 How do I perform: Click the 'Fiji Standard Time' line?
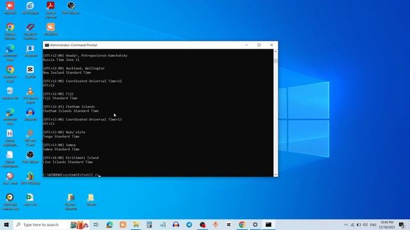(60, 98)
